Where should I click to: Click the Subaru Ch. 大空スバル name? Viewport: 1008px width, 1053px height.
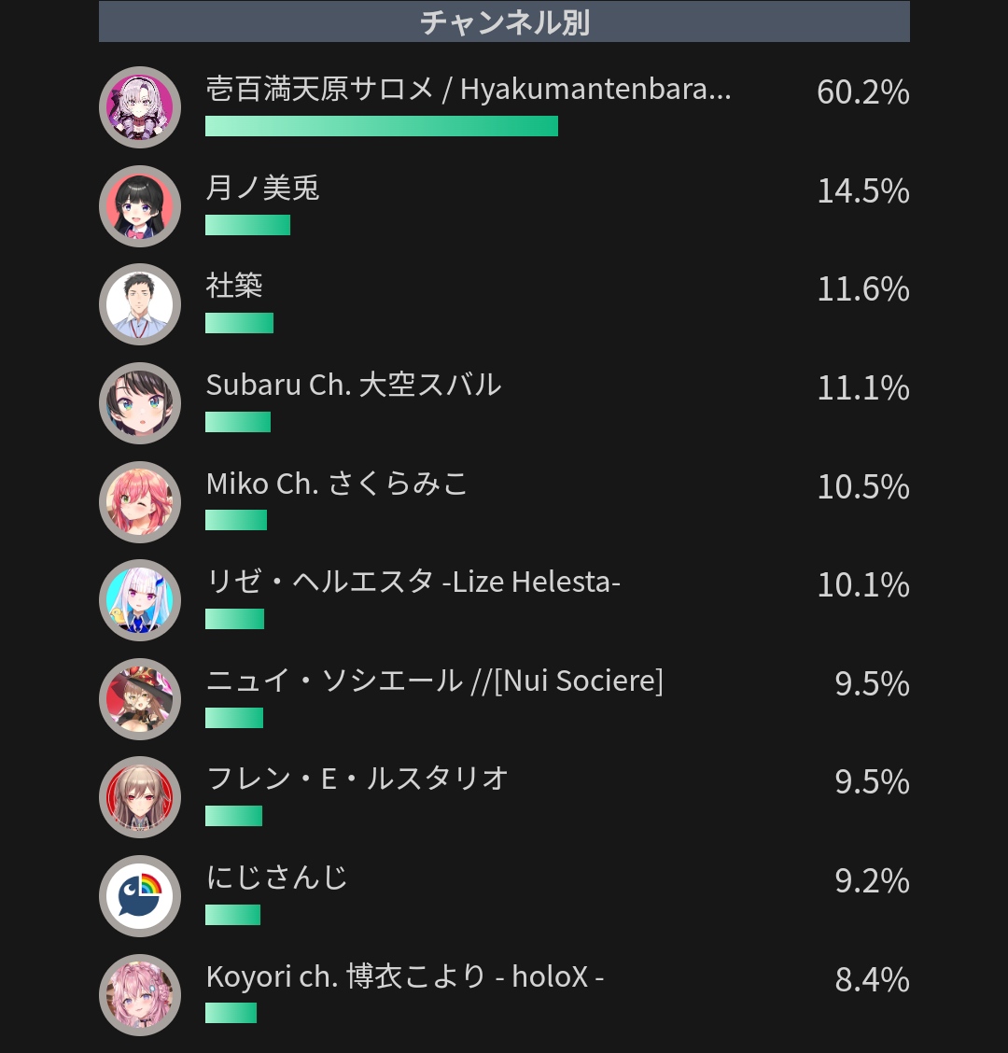click(353, 385)
